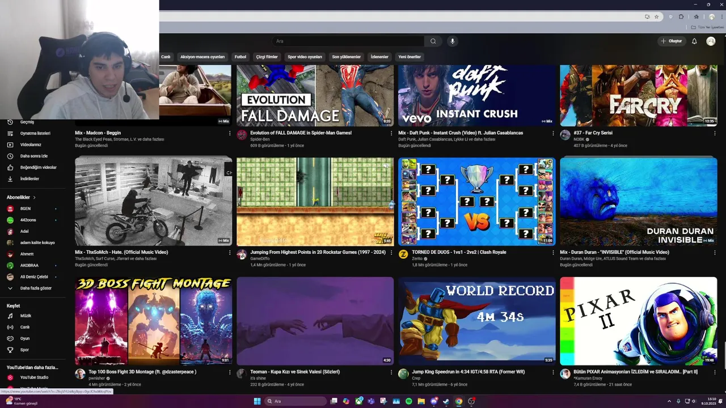Open Spotify from the taskbar

tap(409, 401)
